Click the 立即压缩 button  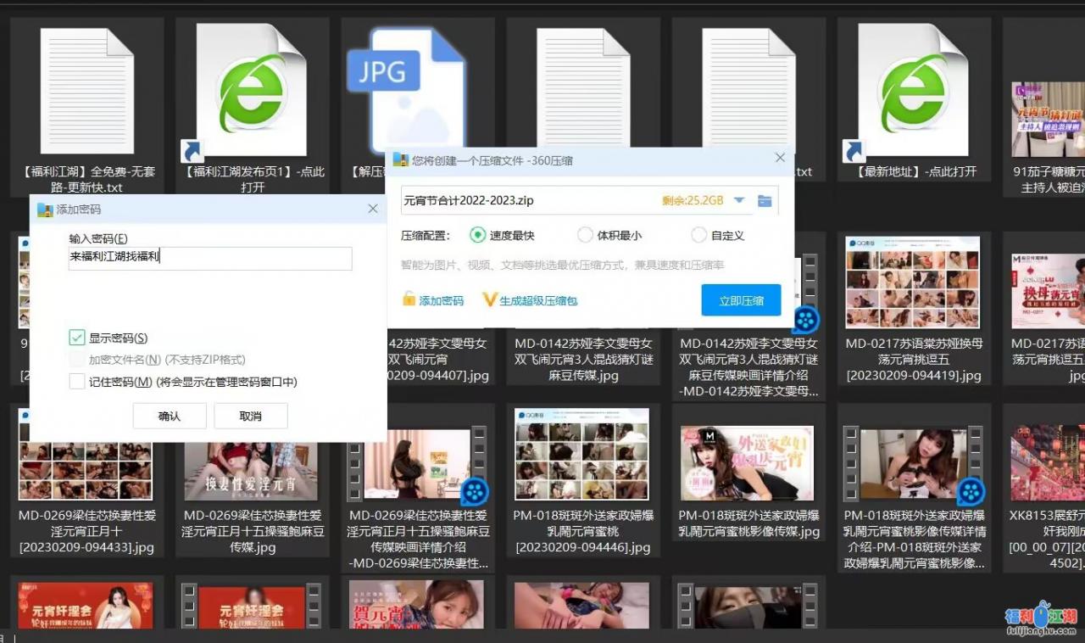741,300
